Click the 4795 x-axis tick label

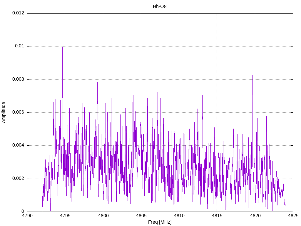pyautogui.click(x=65, y=216)
